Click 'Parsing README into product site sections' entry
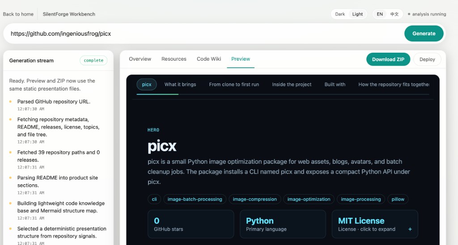This screenshot has width=458, height=245. (58, 182)
